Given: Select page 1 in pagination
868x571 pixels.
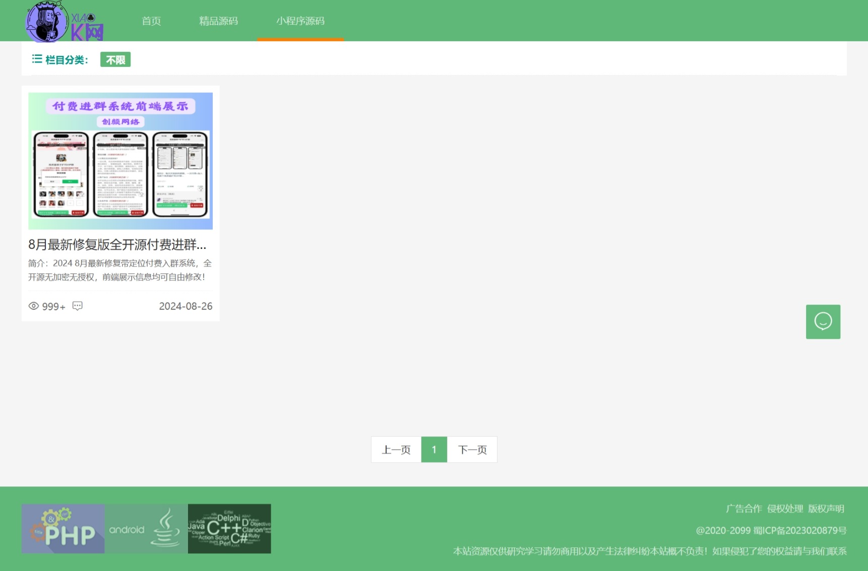Looking at the screenshot, I should 434,450.
